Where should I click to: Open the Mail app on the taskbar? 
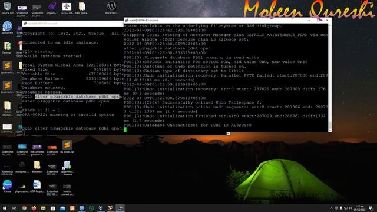[62, 208]
